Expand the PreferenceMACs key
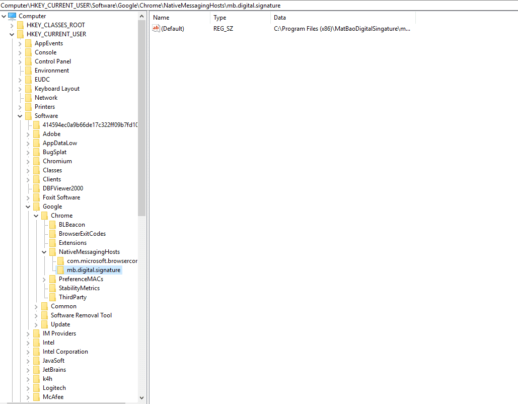 (x=44, y=280)
